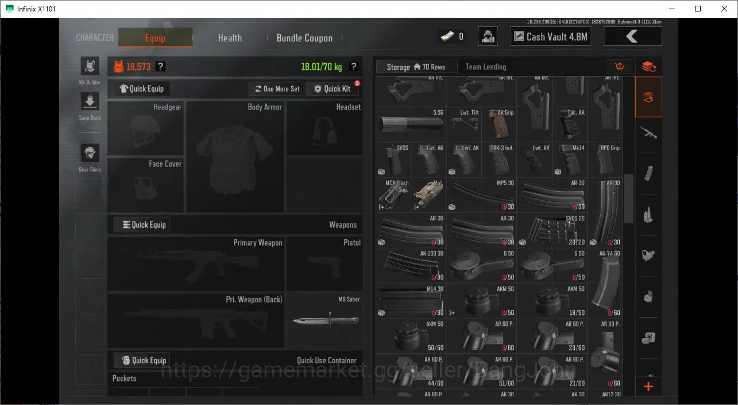Click the help icon beside weight 18.01/70 kg
Image resolution: width=738 pixels, height=405 pixels.
[x=354, y=67]
